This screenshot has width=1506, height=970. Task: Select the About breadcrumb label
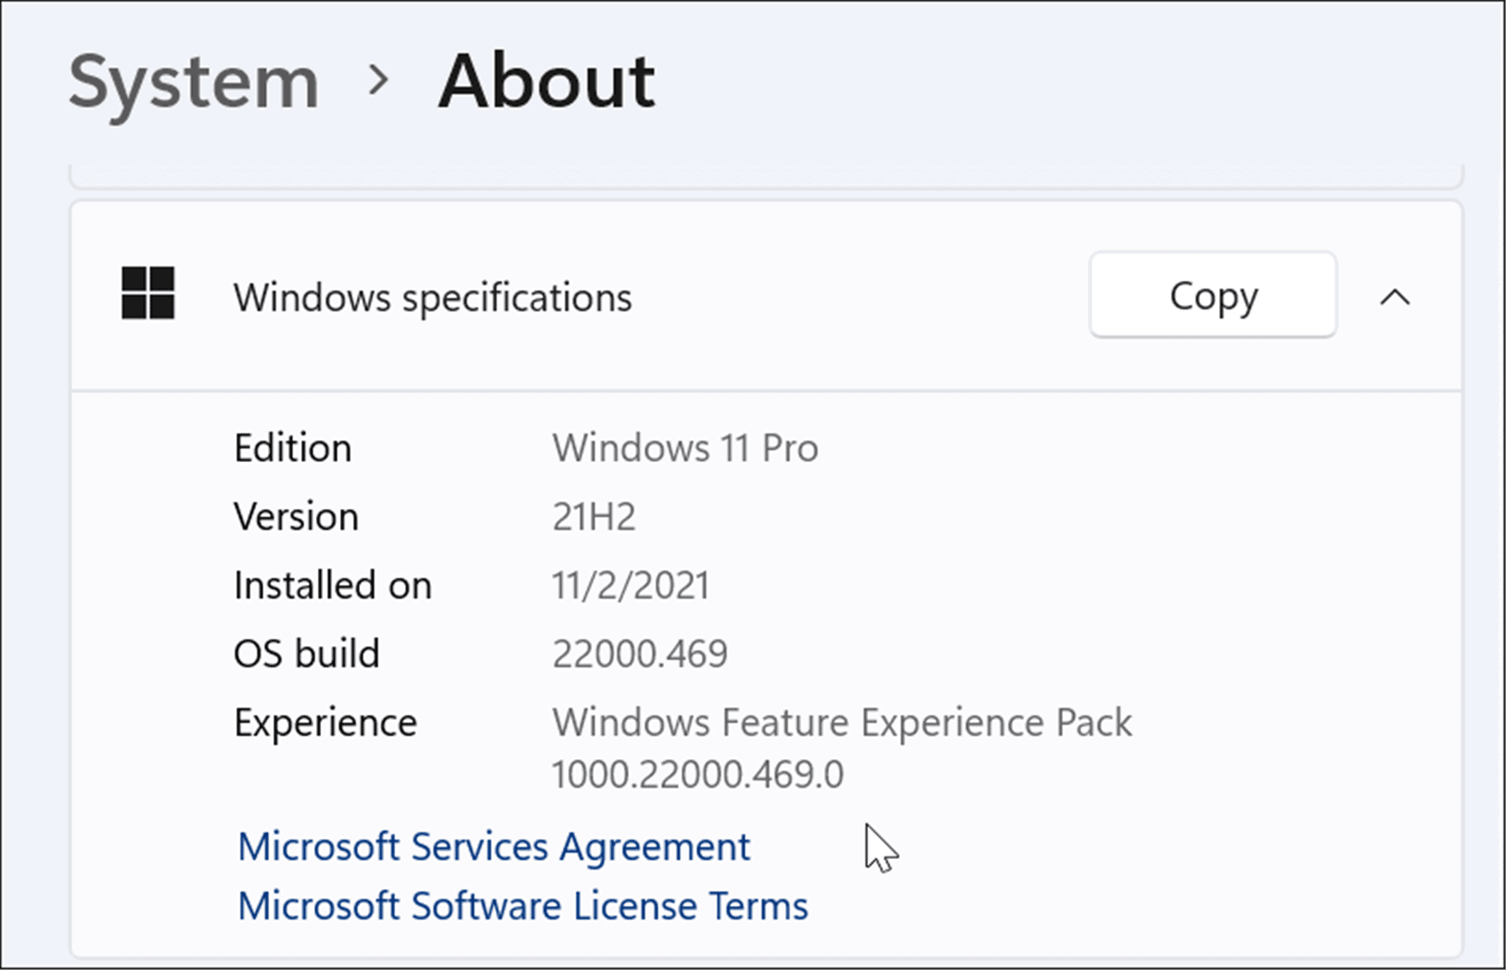point(545,81)
